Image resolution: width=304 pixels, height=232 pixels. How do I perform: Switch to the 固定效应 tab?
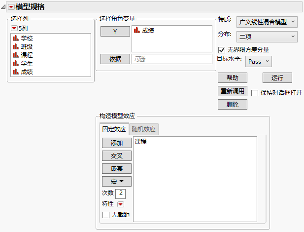click(114, 129)
